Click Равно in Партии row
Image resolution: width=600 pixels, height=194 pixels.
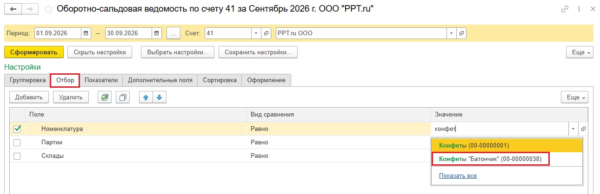pos(339,142)
